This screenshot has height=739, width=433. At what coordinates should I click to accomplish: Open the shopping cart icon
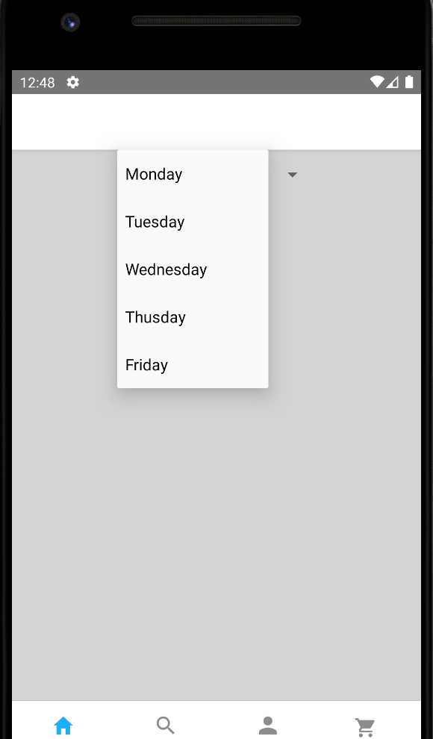365,727
